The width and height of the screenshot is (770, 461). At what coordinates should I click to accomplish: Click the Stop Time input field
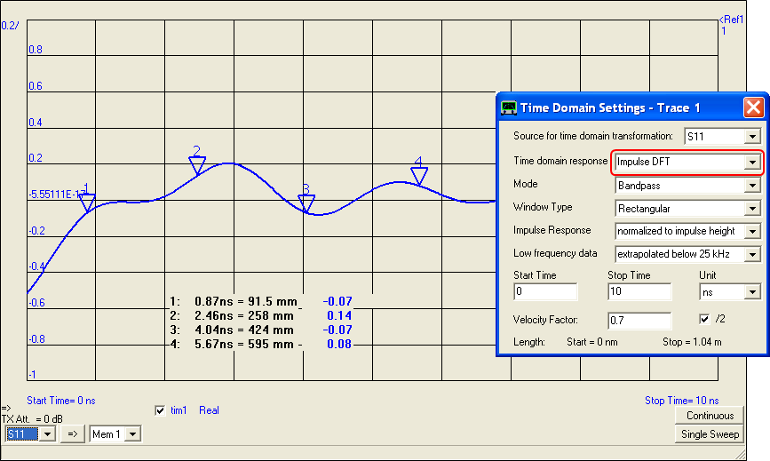coord(639,291)
